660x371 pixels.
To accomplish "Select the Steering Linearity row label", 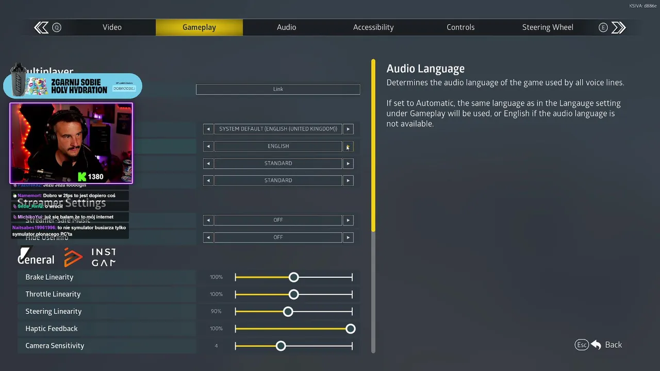I will (x=54, y=311).
